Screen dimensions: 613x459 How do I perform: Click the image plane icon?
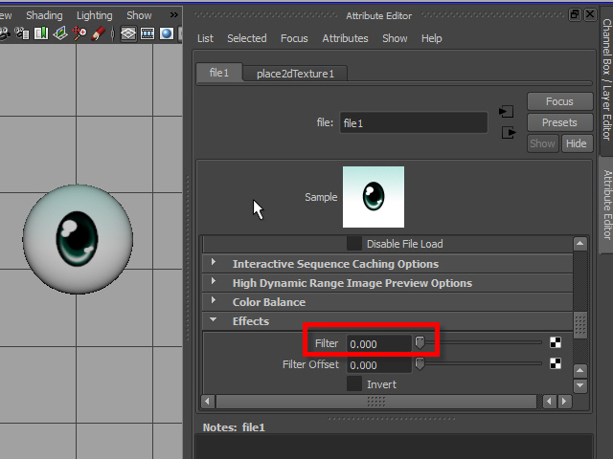[x=60, y=33]
